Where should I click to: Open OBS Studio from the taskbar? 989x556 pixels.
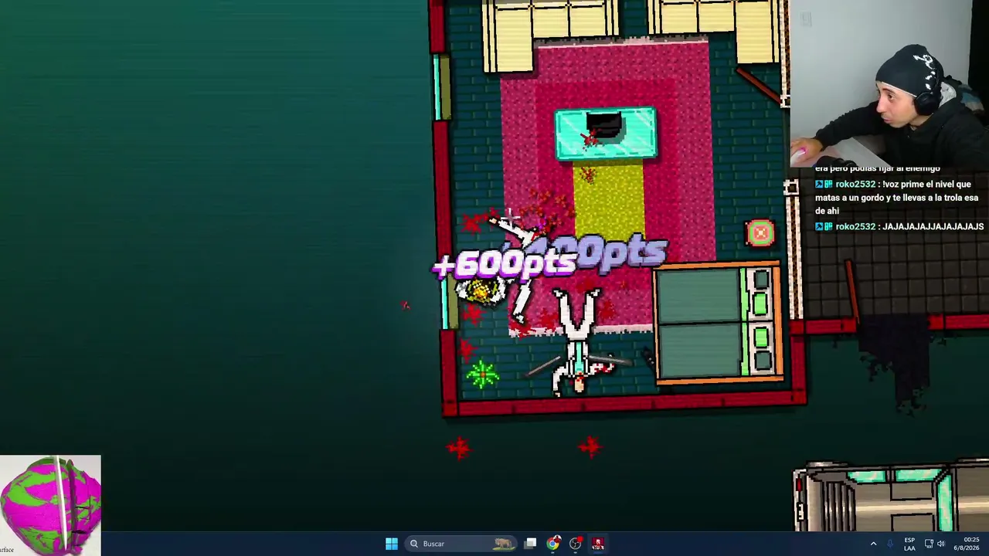coord(575,544)
